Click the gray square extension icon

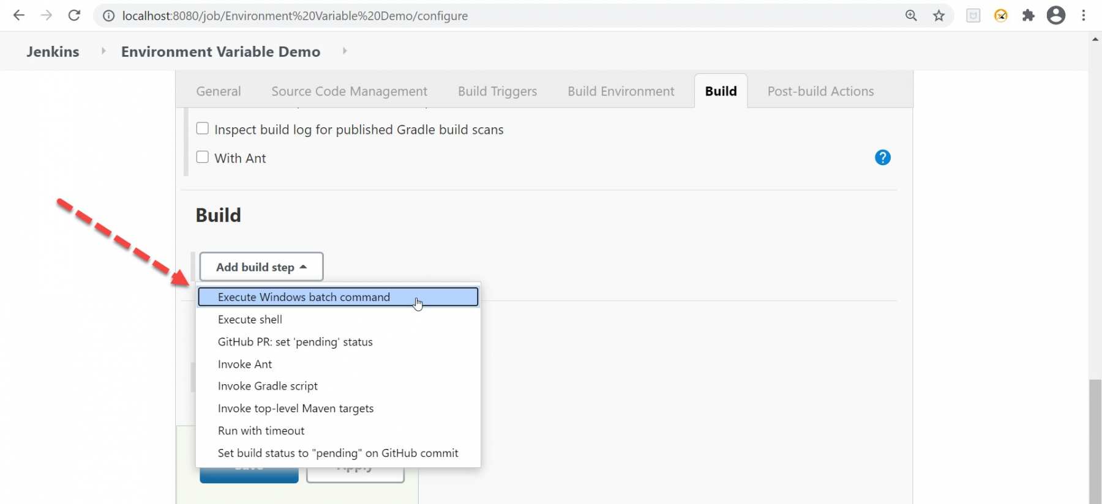pyautogui.click(x=973, y=16)
